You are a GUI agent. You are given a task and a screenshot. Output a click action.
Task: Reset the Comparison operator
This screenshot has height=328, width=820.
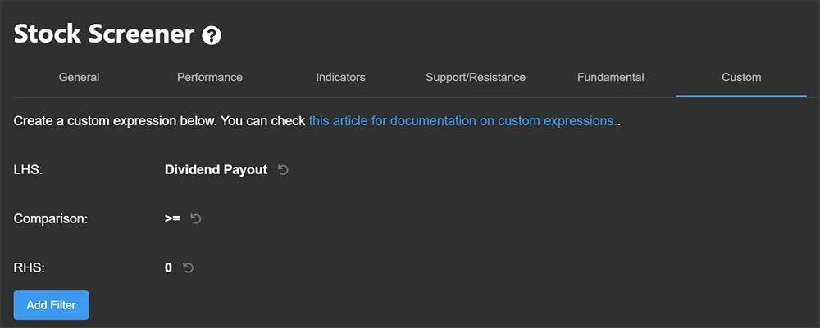click(196, 219)
